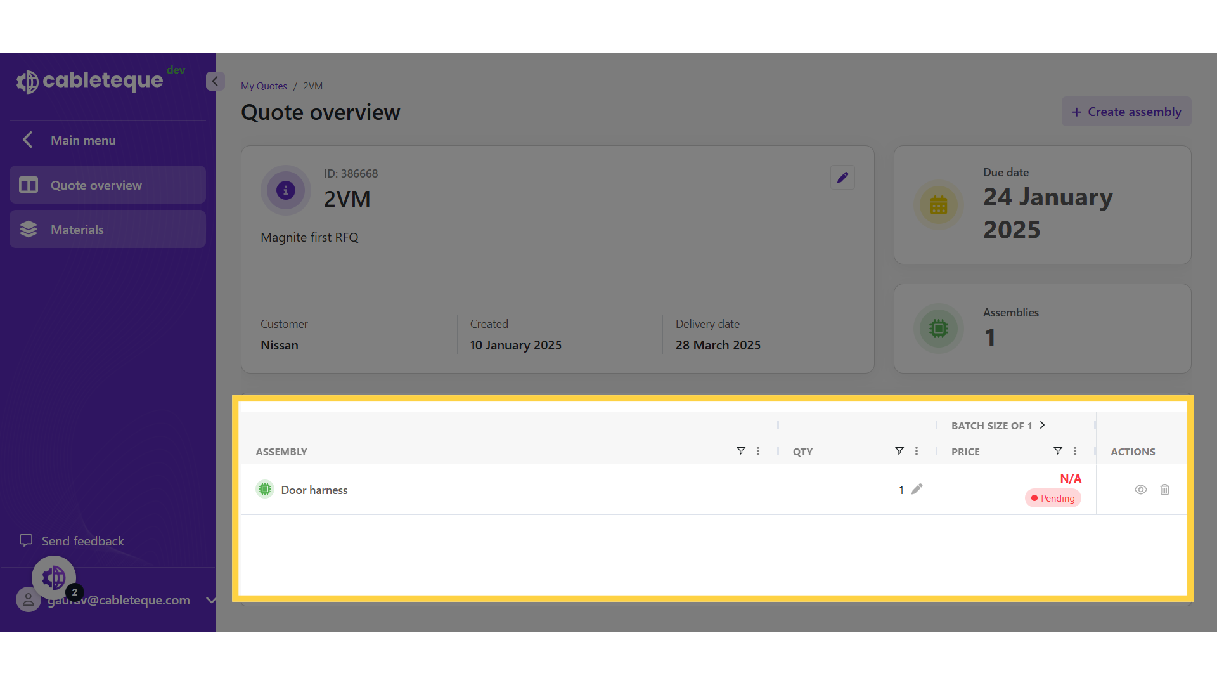Delete Door harness using the trash icon

(x=1165, y=490)
